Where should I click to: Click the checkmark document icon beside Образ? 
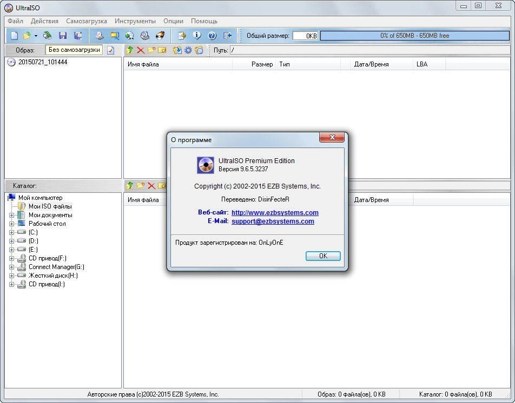tap(111, 50)
